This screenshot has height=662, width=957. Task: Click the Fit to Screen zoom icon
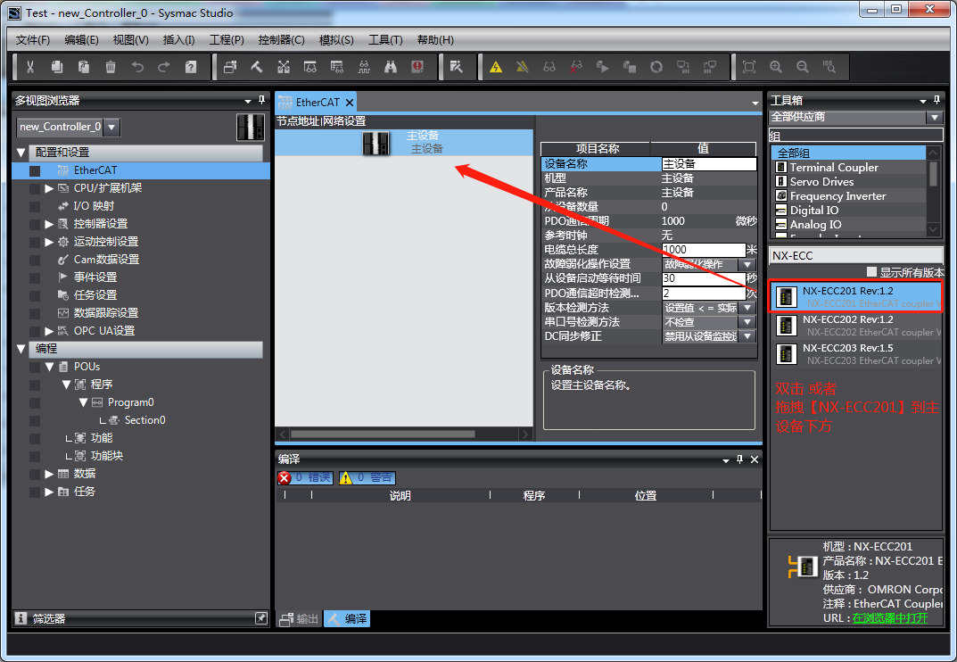click(749, 67)
